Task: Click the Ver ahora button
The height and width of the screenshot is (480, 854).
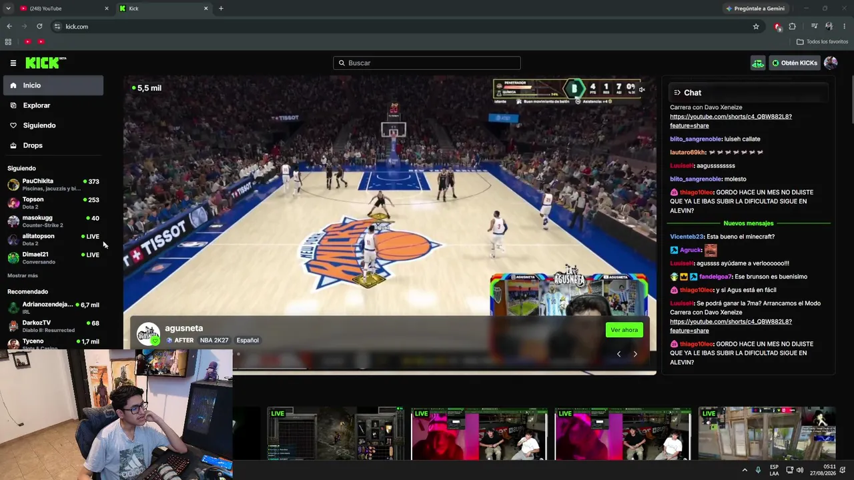Action: click(x=624, y=330)
